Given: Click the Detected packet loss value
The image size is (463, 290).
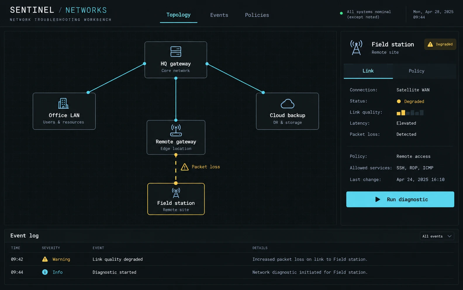Looking at the screenshot, I should click(406, 134).
